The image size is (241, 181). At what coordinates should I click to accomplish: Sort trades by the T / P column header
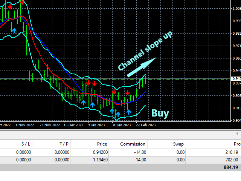pos(62,144)
